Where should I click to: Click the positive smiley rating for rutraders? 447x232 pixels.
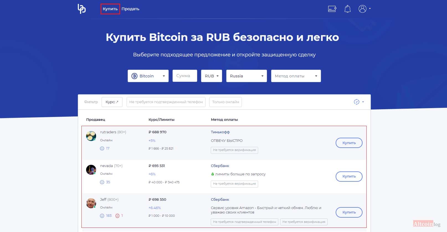[102, 148]
